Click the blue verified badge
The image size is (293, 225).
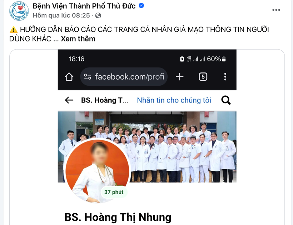click(141, 6)
